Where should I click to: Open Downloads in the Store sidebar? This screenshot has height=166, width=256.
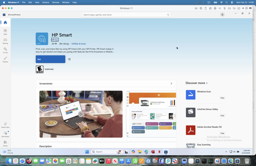(5, 135)
